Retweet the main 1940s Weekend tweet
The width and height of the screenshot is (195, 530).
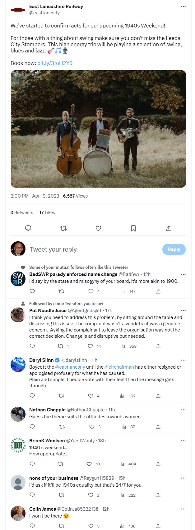coord(63,228)
